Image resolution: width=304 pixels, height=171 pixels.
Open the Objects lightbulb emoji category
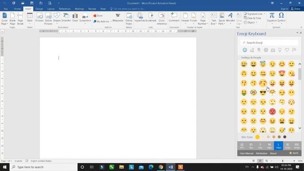(x=280, y=50)
